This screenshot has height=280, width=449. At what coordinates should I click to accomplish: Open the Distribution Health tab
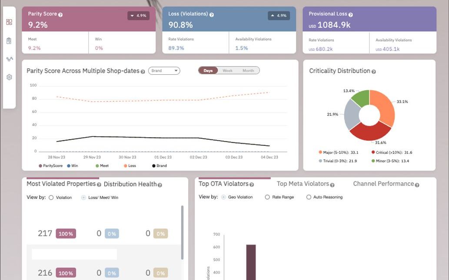tap(130, 184)
